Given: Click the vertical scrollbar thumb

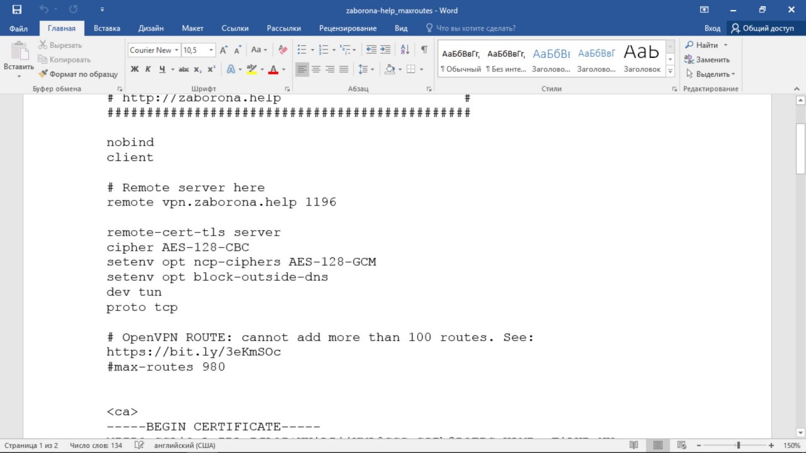Looking at the screenshot, I should click(x=800, y=148).
